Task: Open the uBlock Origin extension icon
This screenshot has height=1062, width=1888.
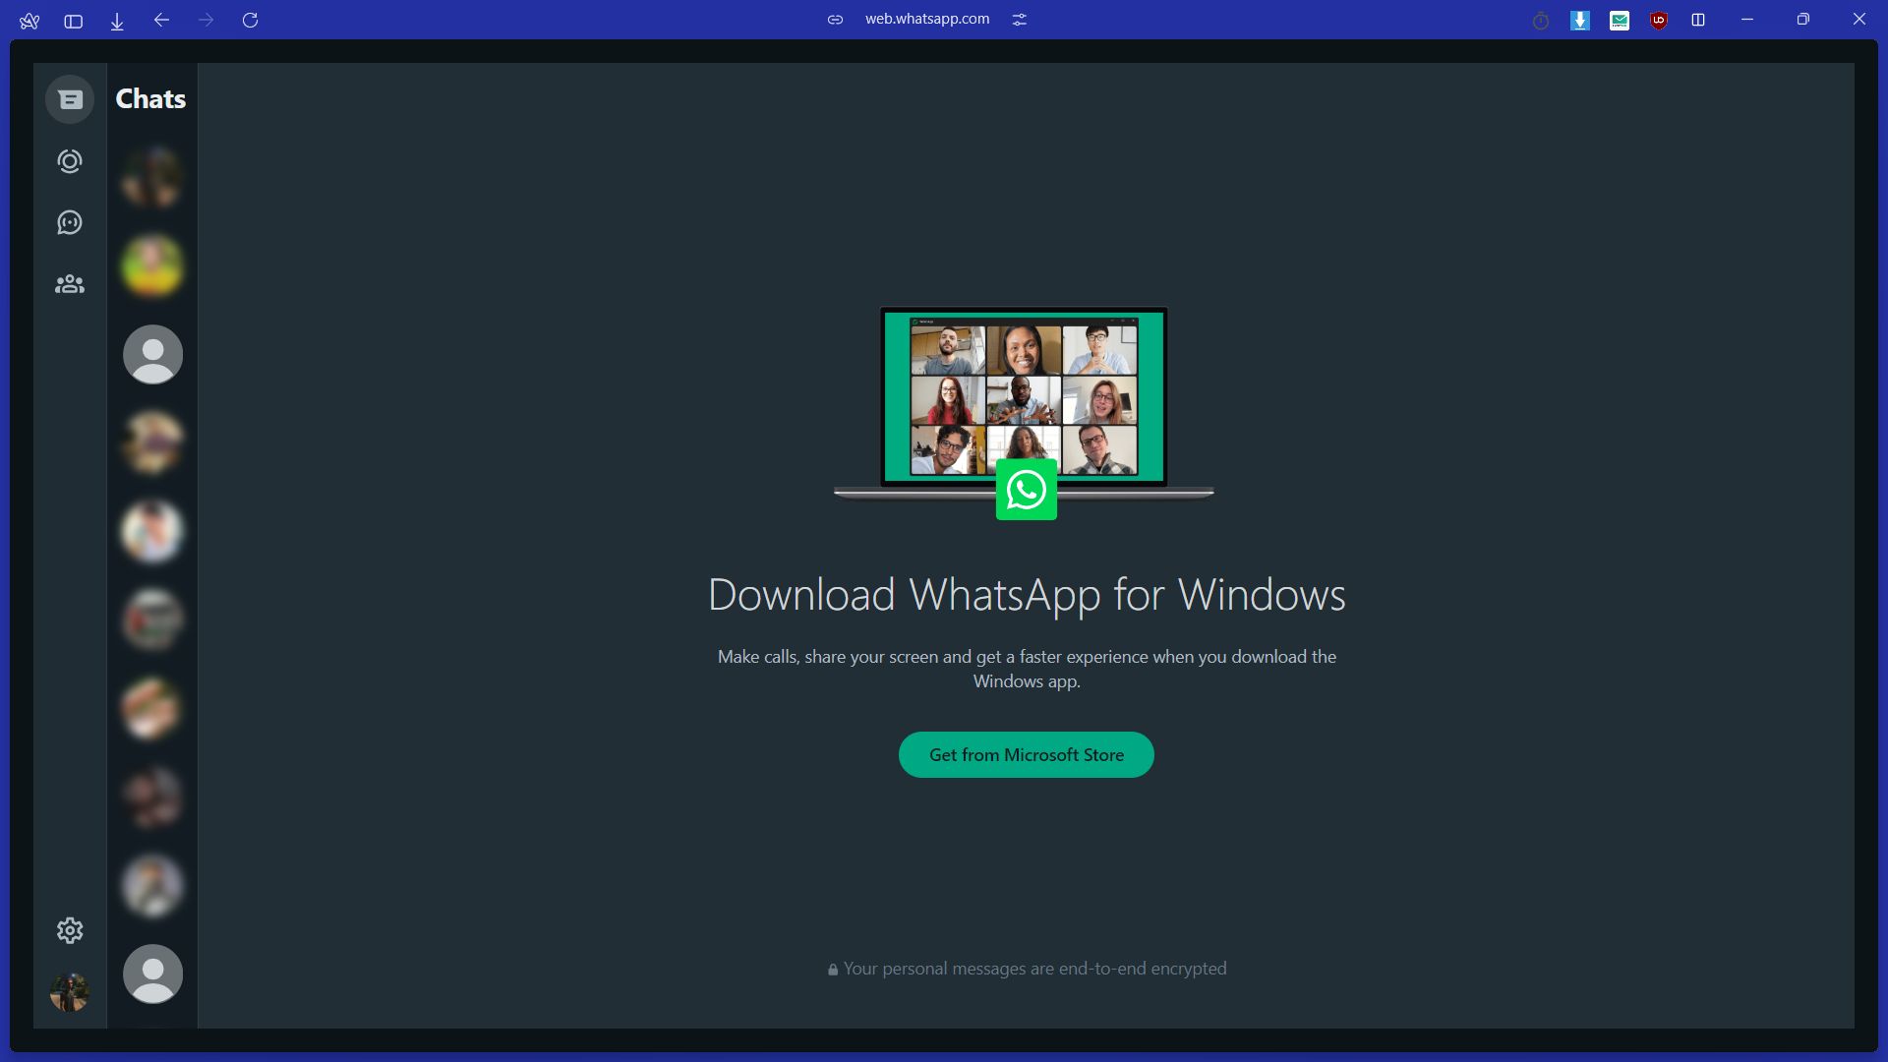Action: coord(1659,21)
